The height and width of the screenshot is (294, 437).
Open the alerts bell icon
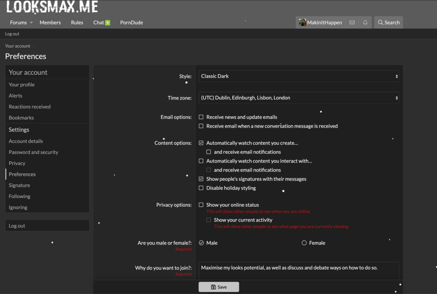(365, 23)
